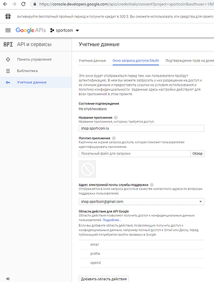Viewport: 214px width, 282px height.
Task: Click the browser forward arrow
Action: pos(14,4)
